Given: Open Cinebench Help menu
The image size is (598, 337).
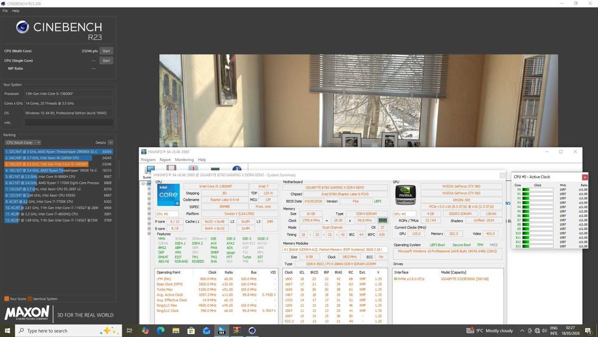Looking at the screenshot, I should tap(16, 11).
